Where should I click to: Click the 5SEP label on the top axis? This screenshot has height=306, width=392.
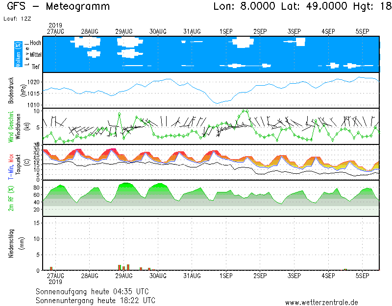[362, 31]
